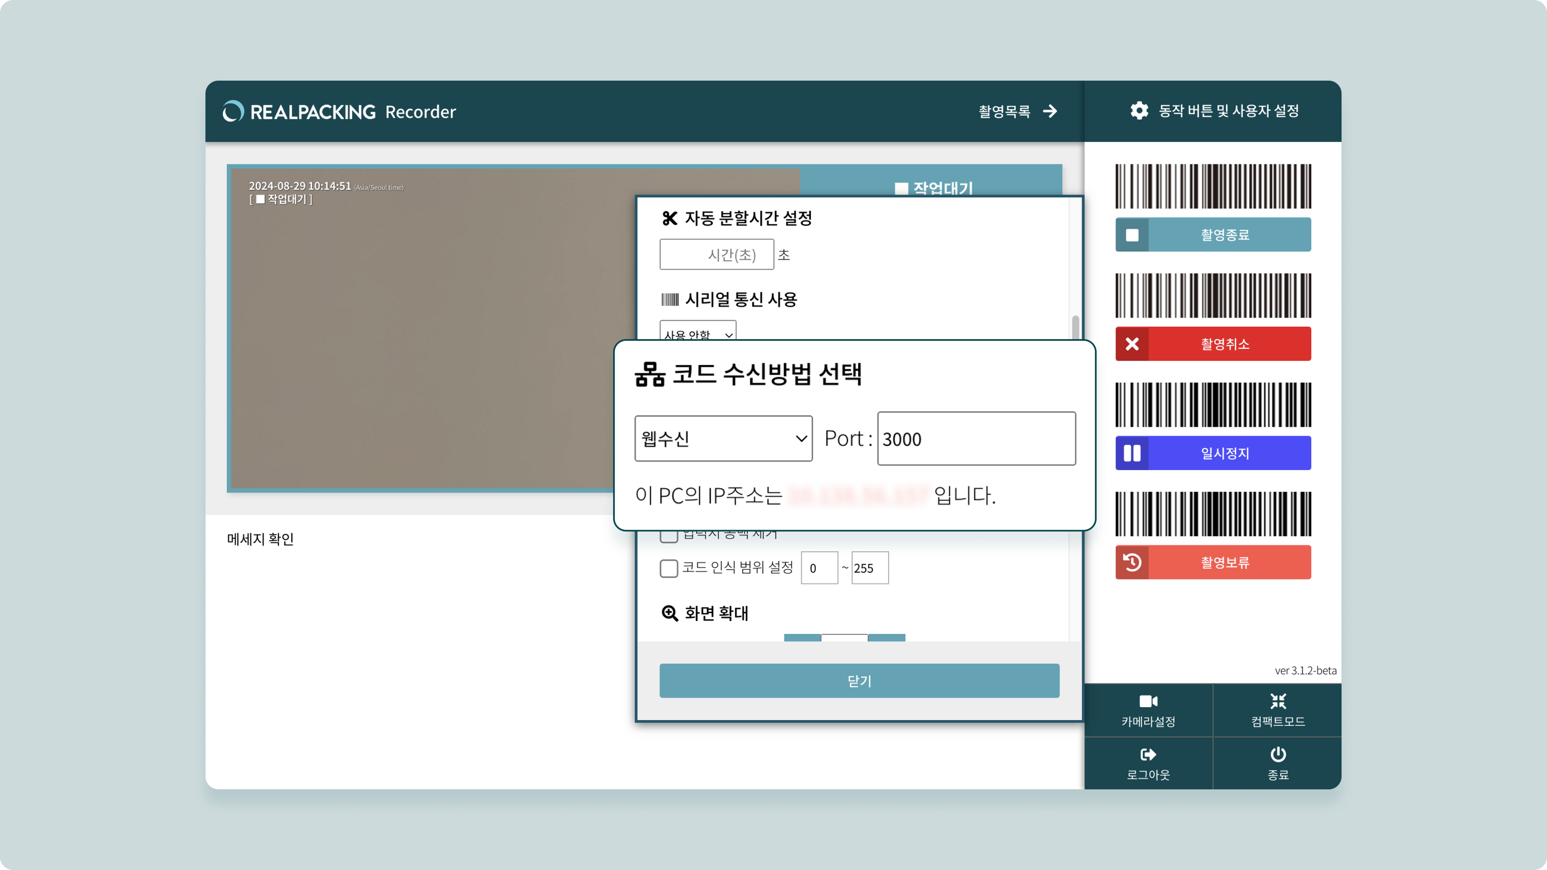
Task: Open settings gear for 동작 버튼 및 사용자 설정
Action: point(1139,110)
